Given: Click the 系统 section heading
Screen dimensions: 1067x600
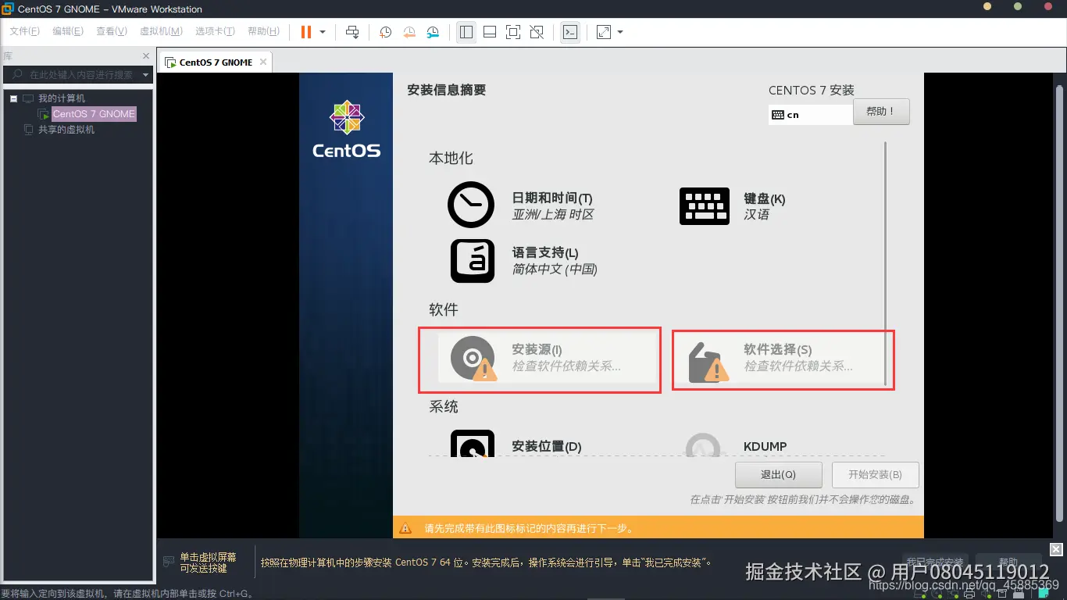Looking at the screenshot, I should pos(444,406).
